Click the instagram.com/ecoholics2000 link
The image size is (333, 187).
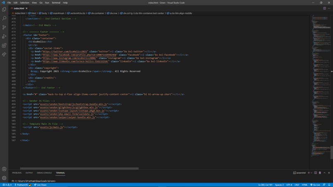click(70, 58)
